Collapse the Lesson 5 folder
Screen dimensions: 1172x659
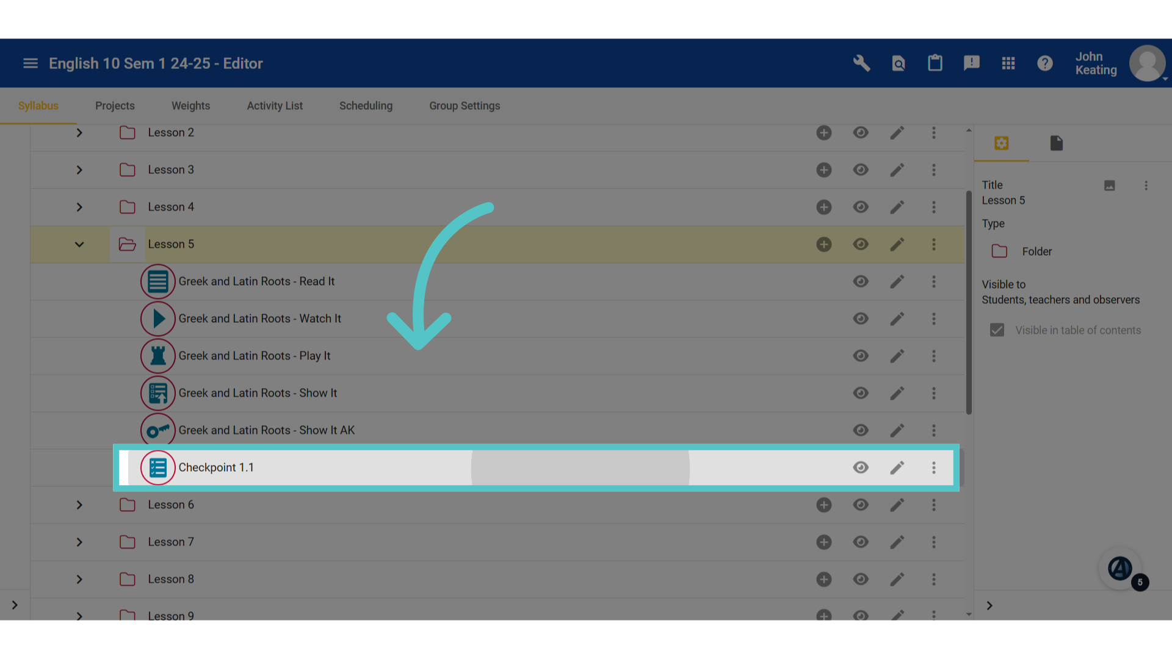tap(79, 244)
